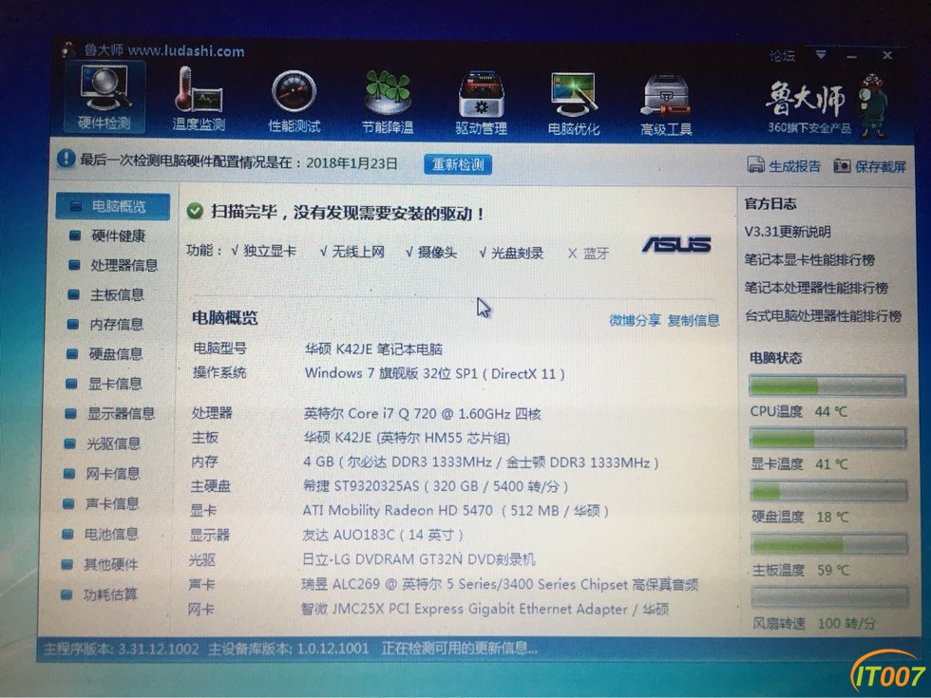Click the 友达 AUO183C display text

tap(382, 535)
